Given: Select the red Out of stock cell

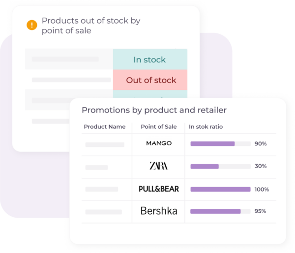Looking at the screenshot, I should pyautogui.click(x=150, y=80).
